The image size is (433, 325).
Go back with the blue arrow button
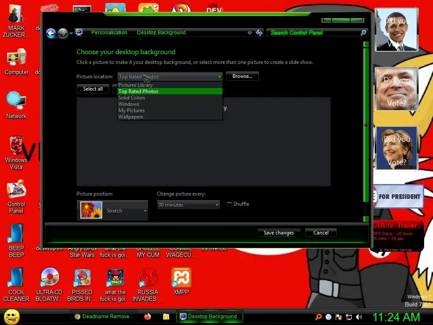point(51,33)
